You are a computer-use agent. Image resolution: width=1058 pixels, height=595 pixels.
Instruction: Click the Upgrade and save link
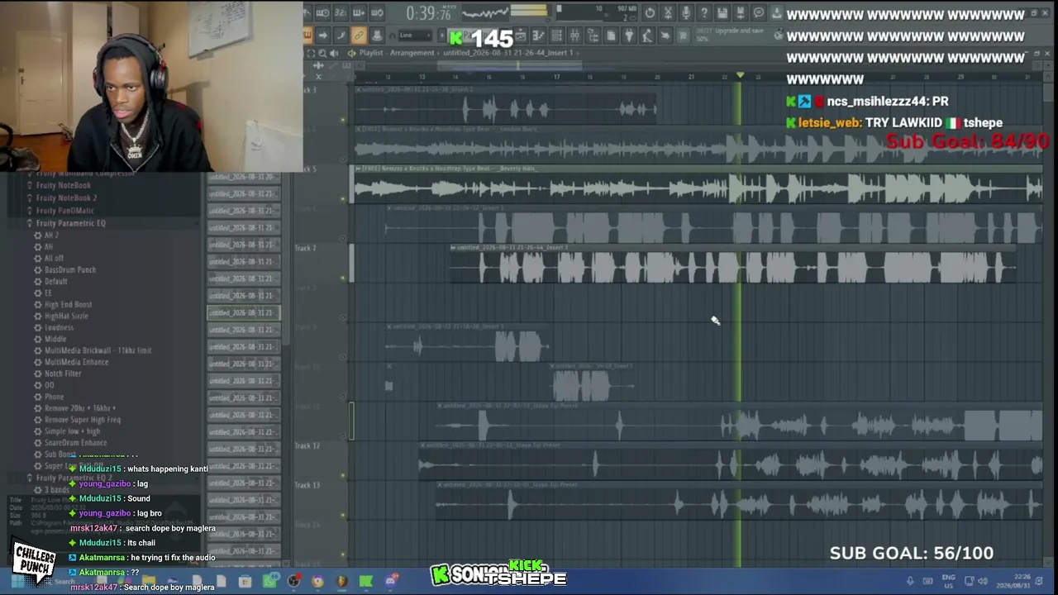[740, 31]
